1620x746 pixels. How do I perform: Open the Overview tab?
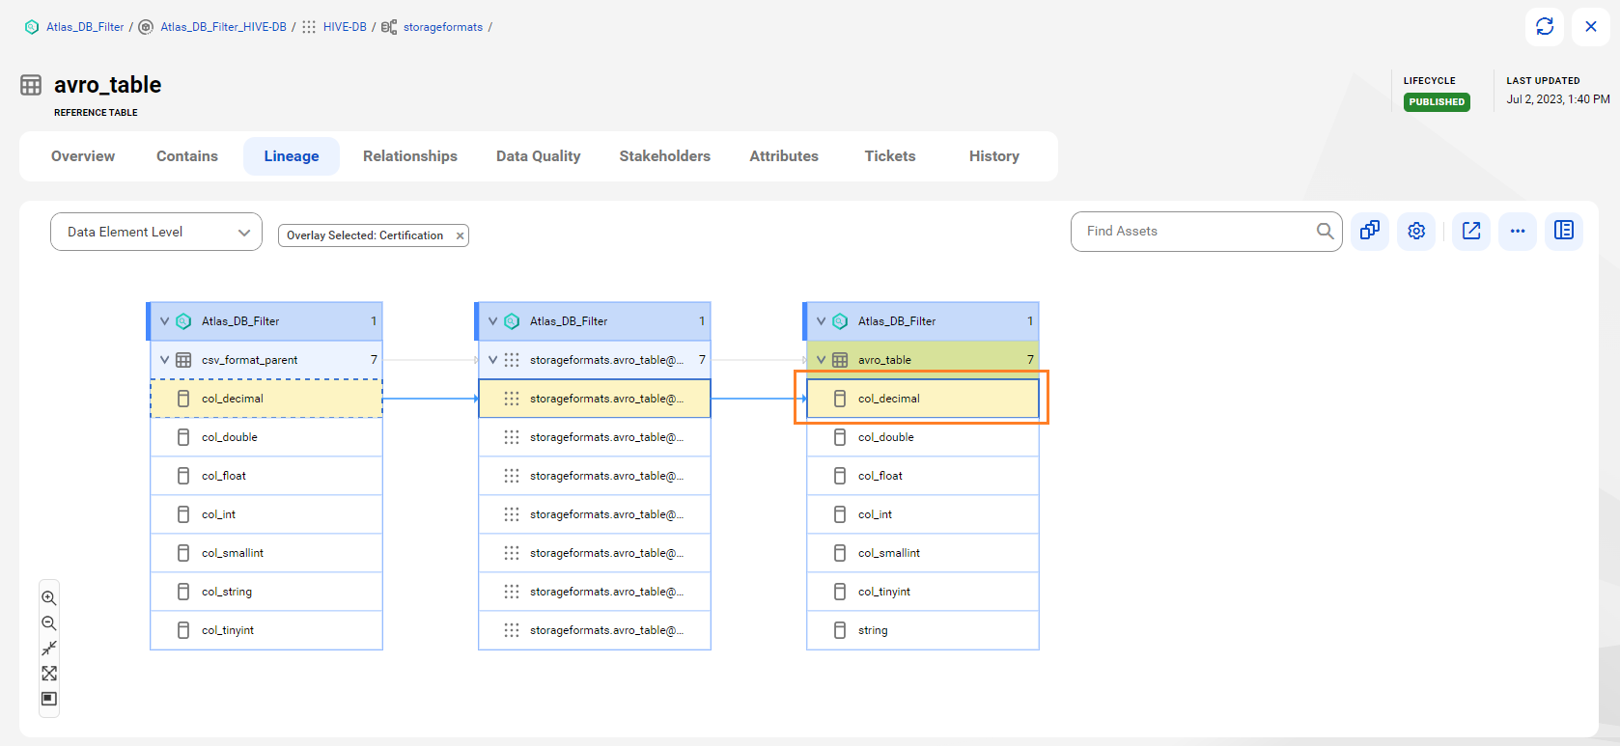(x=83, y=156)
